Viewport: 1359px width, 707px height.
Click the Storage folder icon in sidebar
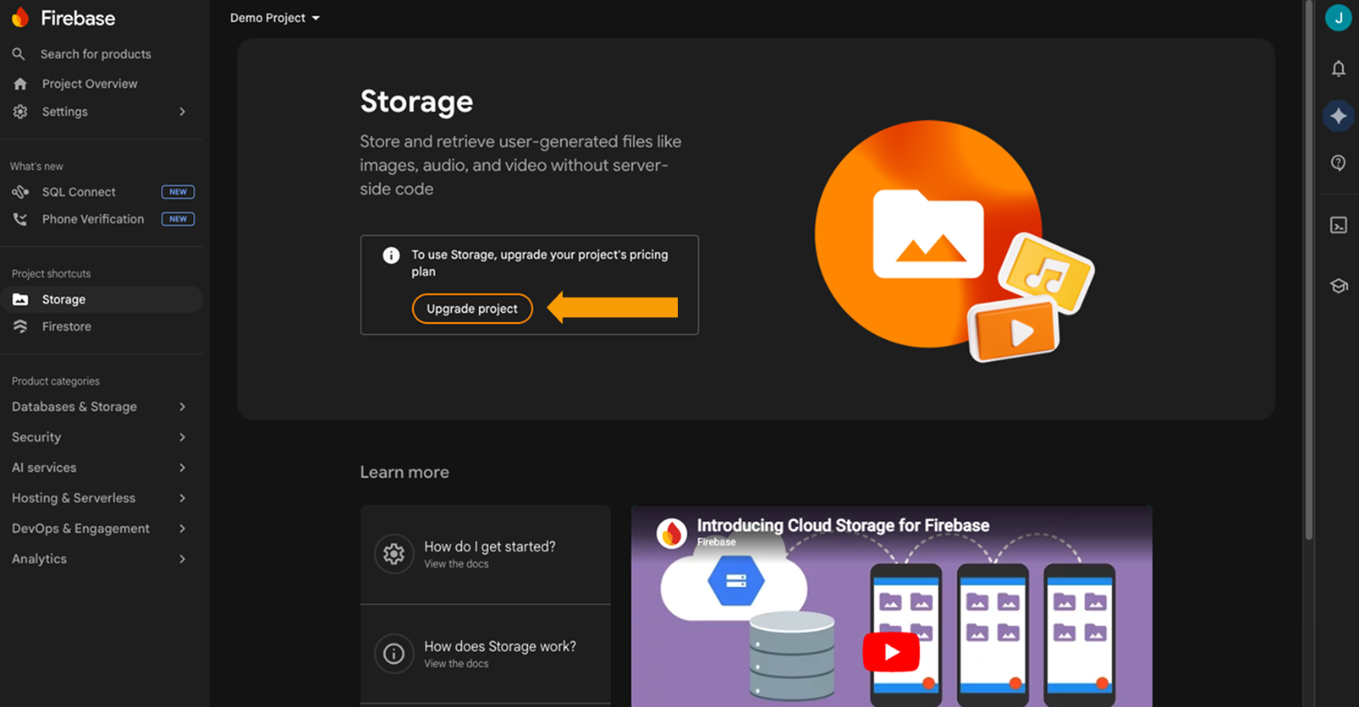(20, 299)
